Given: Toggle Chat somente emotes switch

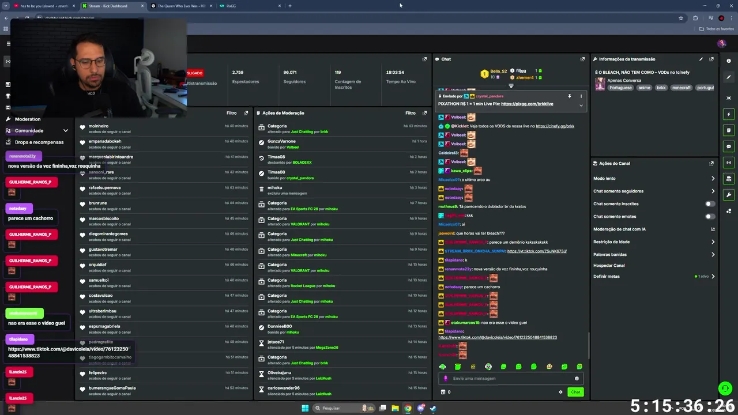Looking at the screenshot, I should point(710,217).
